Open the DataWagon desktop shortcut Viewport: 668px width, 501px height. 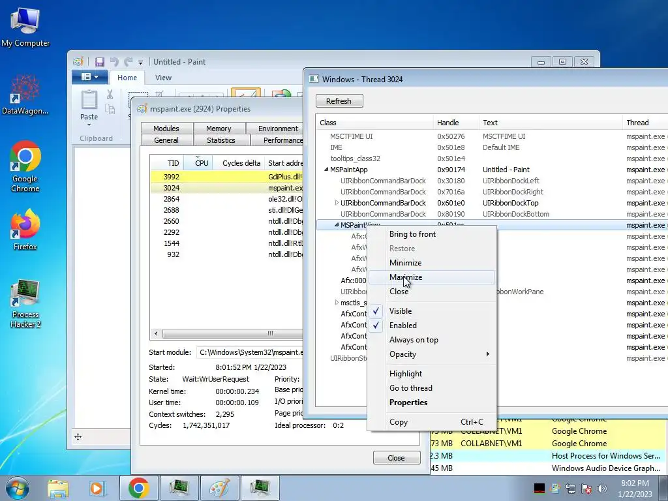coord(25,95)
